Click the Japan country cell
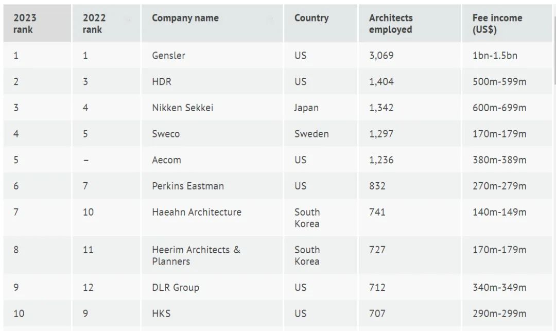The height and width of the screenshot is (331, 556). 321,108
